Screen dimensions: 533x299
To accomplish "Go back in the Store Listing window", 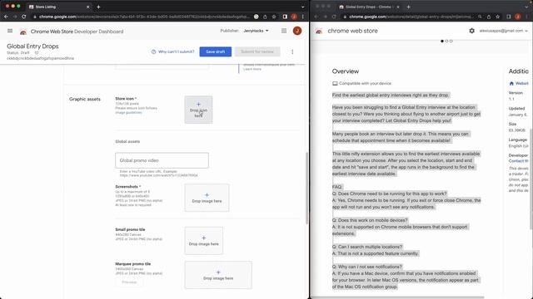I will pyautogui.click(x=6, y=17).
